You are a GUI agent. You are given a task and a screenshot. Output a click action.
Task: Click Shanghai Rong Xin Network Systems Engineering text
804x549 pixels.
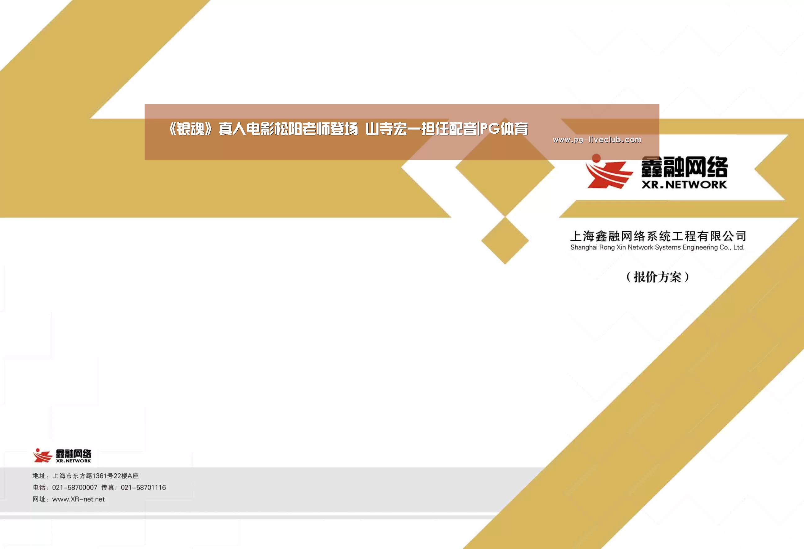tap(657, 248)
